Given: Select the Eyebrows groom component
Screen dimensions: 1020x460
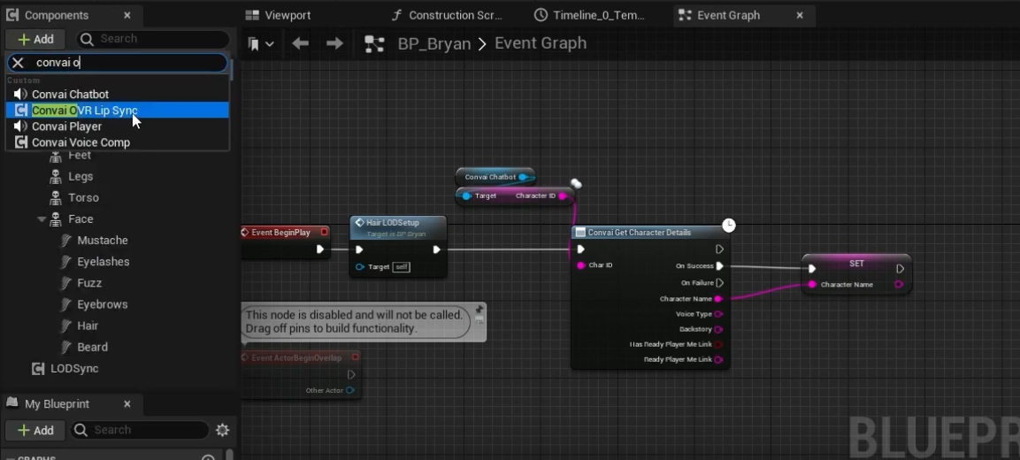Looking at the screenshot, I should pos(102,304).
